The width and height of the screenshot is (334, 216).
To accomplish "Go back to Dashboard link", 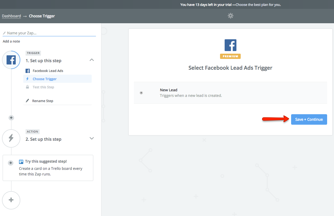I will (11, 16).
